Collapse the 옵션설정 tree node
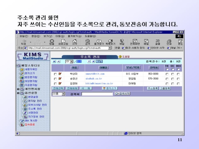 (x=18, y=93)
